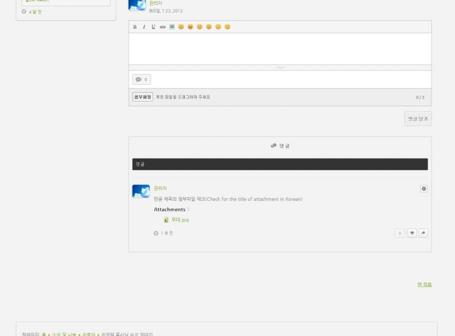Insert the fifth emoticon in toolbar

(218, 27)
